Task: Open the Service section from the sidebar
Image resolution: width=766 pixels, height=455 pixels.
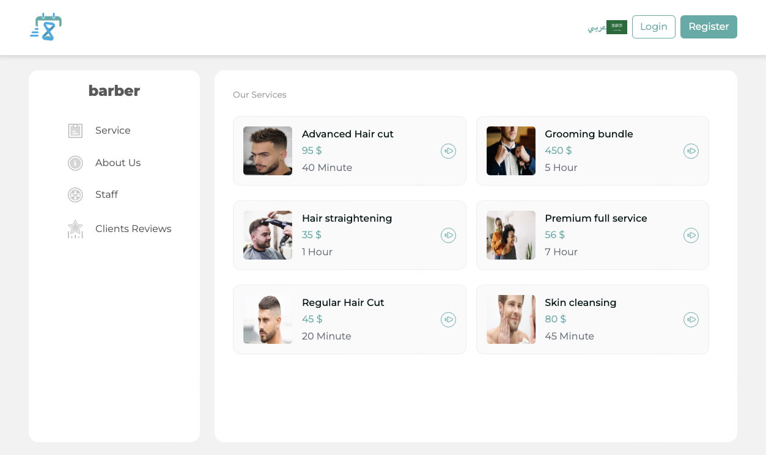Action: tap(112, 130)
